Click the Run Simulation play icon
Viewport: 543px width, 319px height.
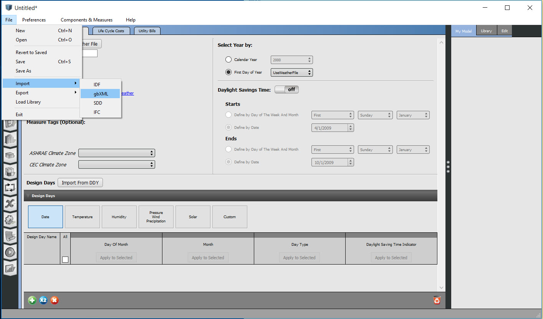click(10, 252)
